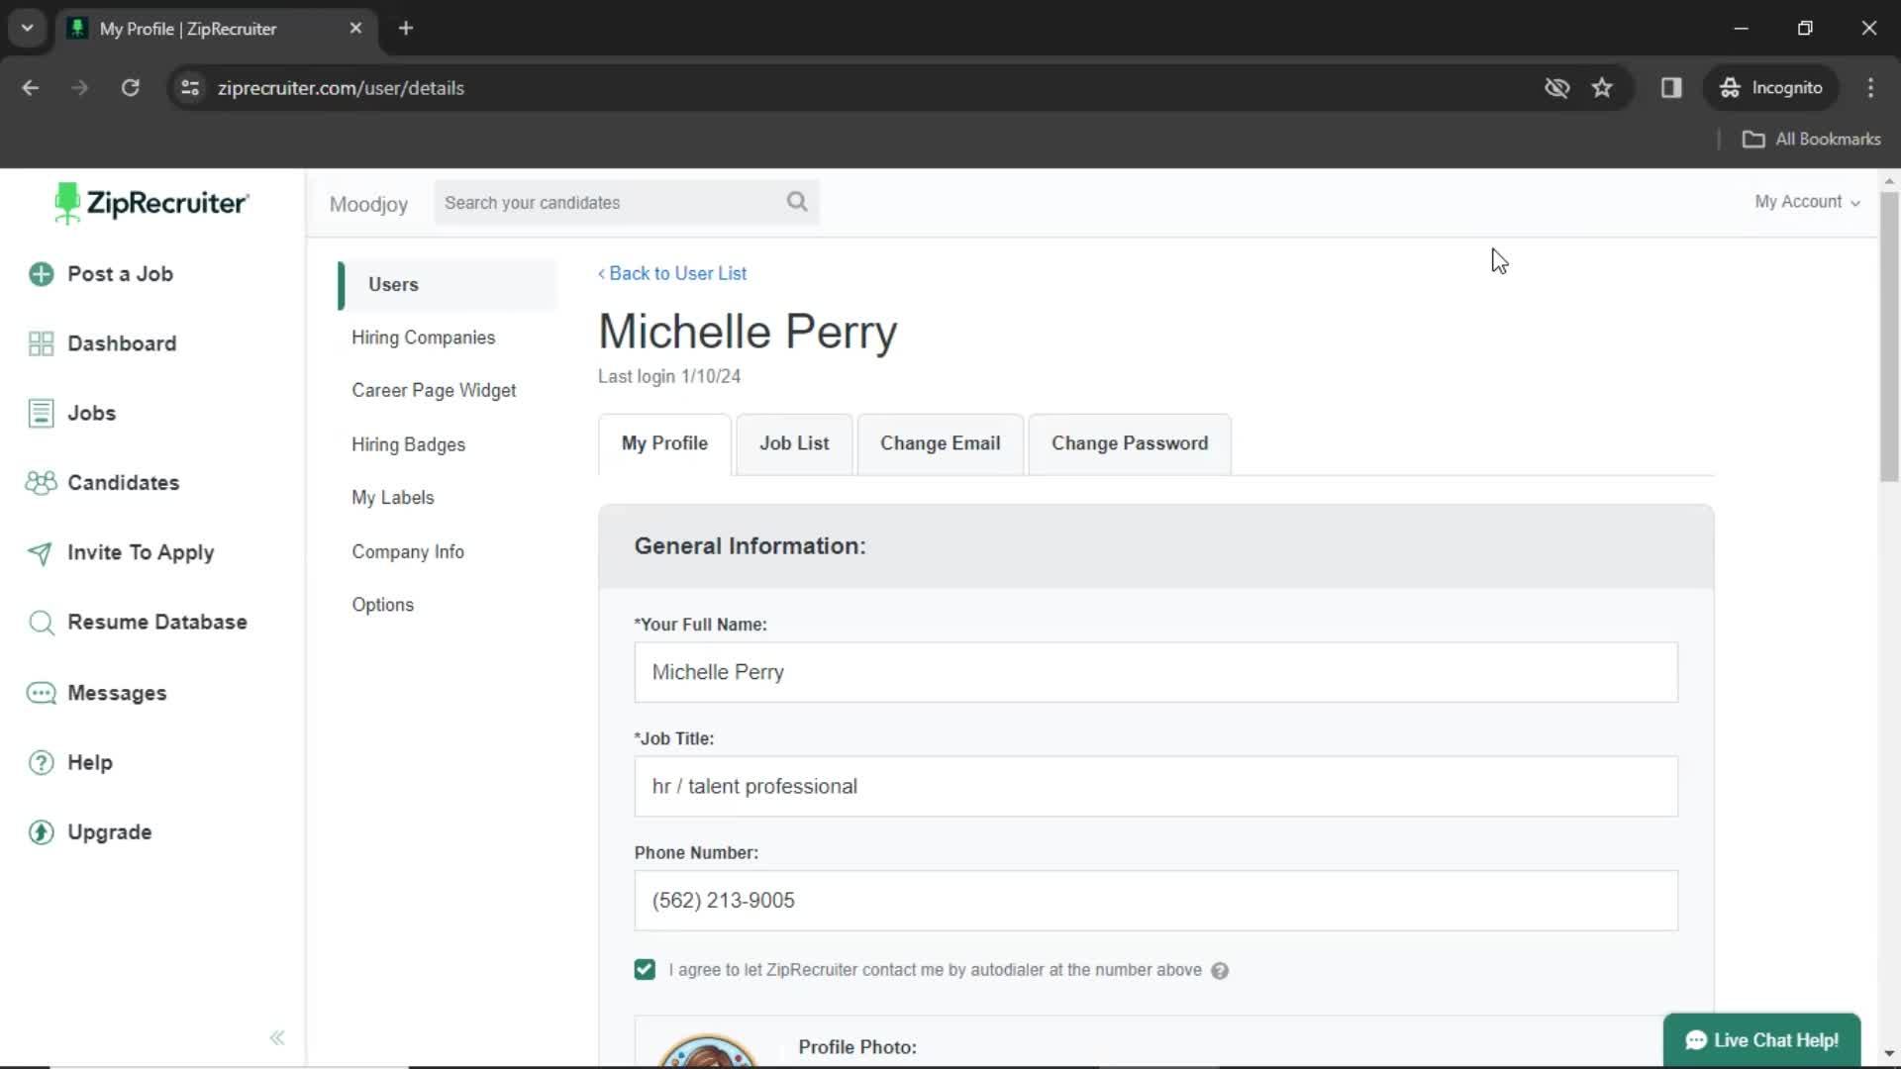This screenshot has height=1069, width=1901.
Task: Select the Candidates sidebar icon
Action: pyautogui.click(x=41, y=482)
